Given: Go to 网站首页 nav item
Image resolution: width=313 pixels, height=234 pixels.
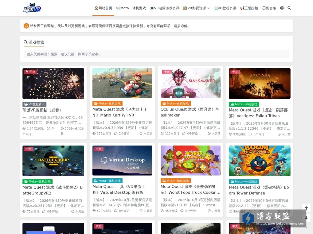Looking at the screenshot, I should [x=103, y=8].
